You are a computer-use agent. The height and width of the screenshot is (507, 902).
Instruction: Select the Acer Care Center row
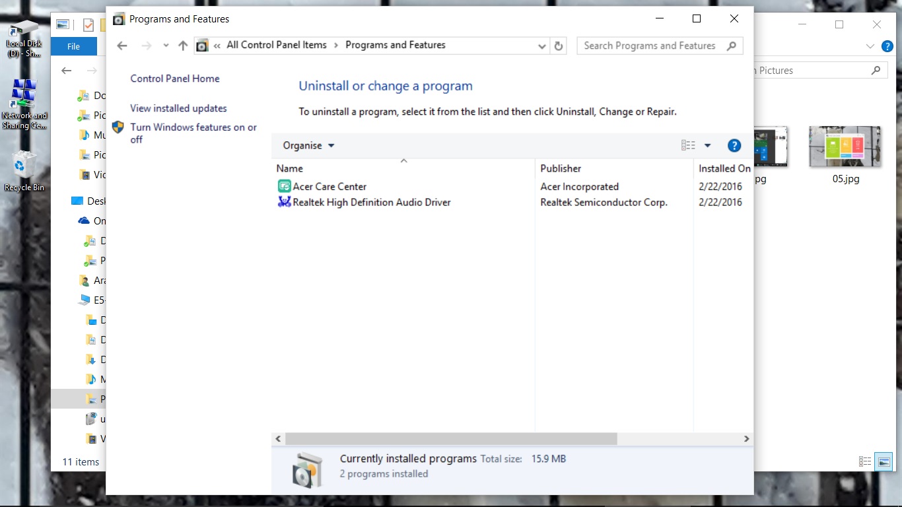(512, 187)
